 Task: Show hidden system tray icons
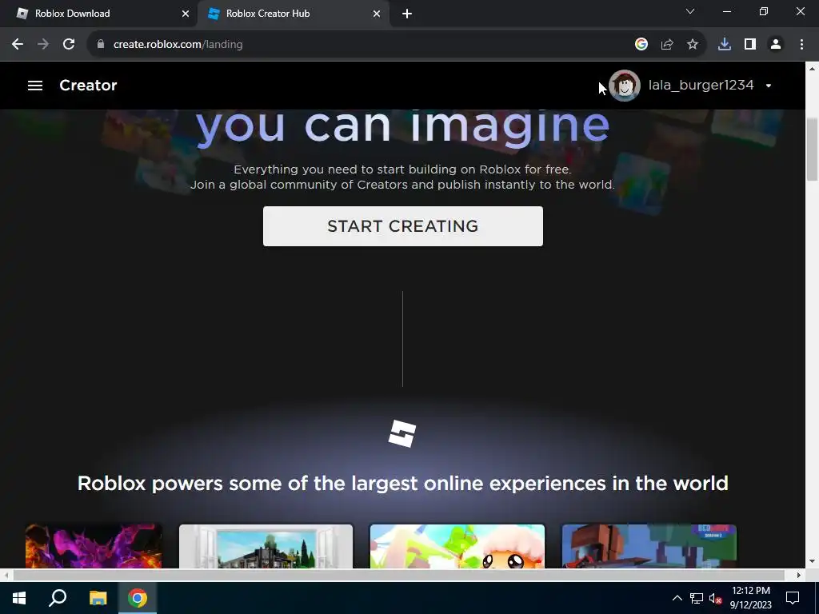point(677,598)
